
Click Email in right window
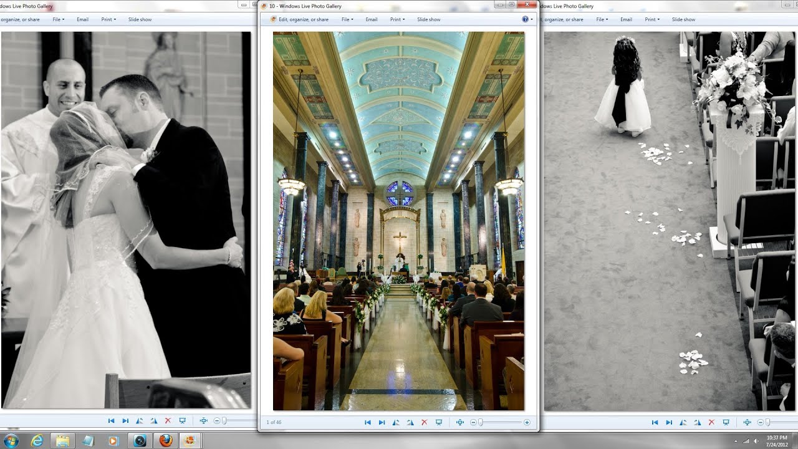(627, 19)
